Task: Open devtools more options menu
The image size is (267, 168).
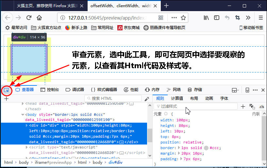Action: pyautogui.click(x=255, y=90)
